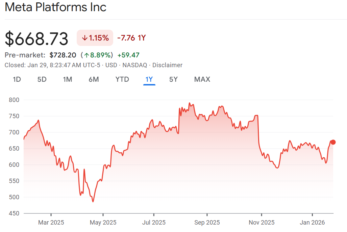This screenshot has width=347, height=232.
Task: Open the 1M chart range
Action: click(68, 79)
